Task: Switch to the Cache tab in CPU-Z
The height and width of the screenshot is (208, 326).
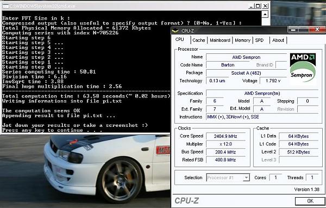Action: coord(199,40)
